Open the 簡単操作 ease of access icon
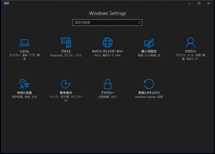 (66, 84)
